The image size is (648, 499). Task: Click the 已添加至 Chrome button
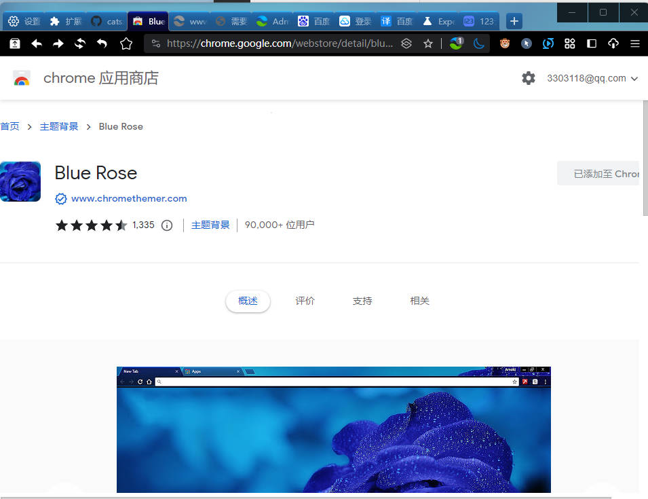598,173
